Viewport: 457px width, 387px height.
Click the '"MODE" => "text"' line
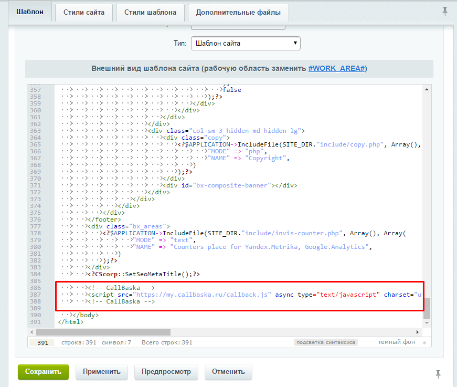click(x=164, y=240)
